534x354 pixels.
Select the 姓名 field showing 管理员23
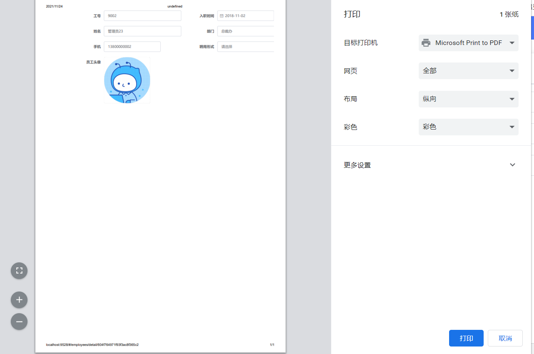142,31
